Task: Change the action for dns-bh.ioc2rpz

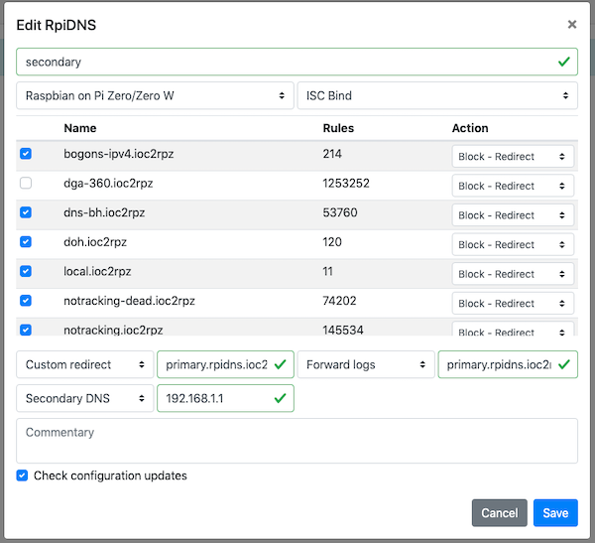Action: [x=513, y=215]
